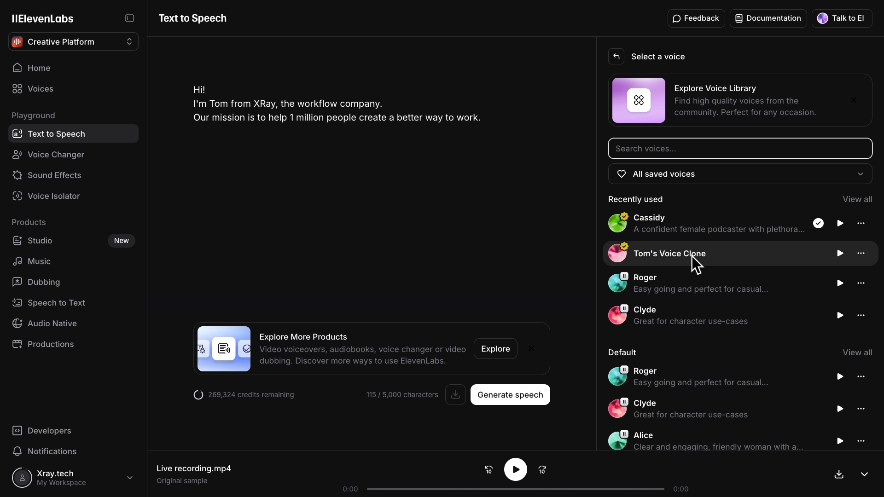Screen dimensions: 884x497
Task: Download the Live recording audio
Action: [x=839, y=474]
